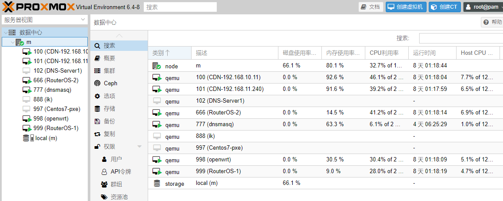Click the 创建CT button
Image resolution: width=503 pixels, height=201 pixels.
pyautogui.click(x=444, y=7)
